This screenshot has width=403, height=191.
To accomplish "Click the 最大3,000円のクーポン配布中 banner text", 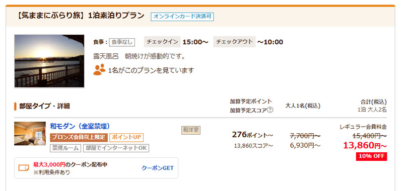I will point(70,164).
